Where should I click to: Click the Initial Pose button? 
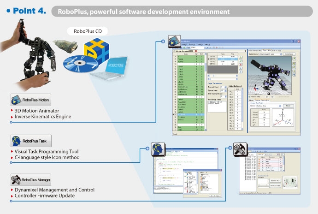click(289, 54)
